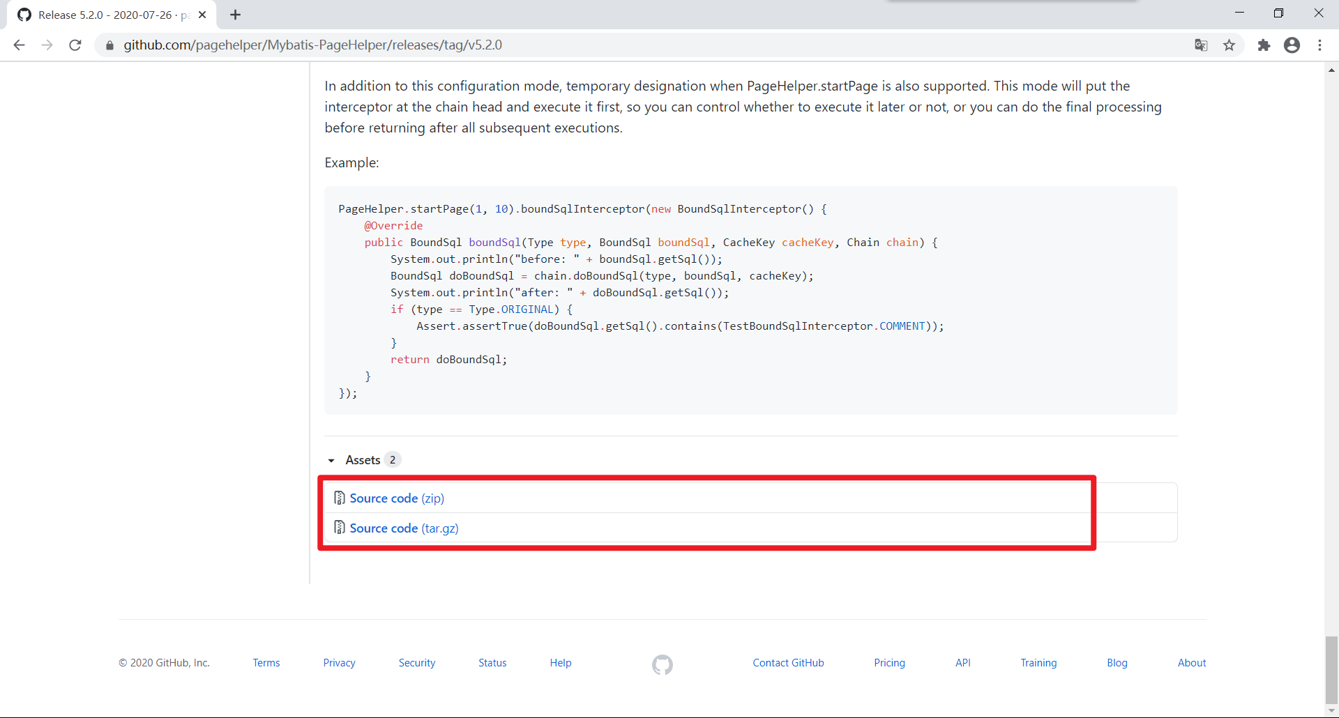Go back to the previous page
This screenshot has width=1339, height=718.
coord(19,45)
